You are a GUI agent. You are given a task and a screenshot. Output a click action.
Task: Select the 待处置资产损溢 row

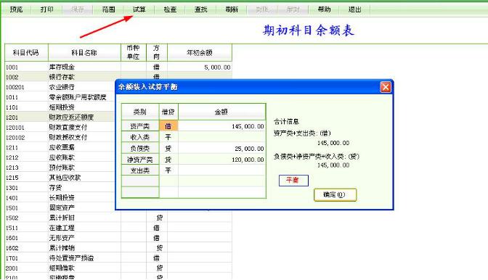pos(118,258)
